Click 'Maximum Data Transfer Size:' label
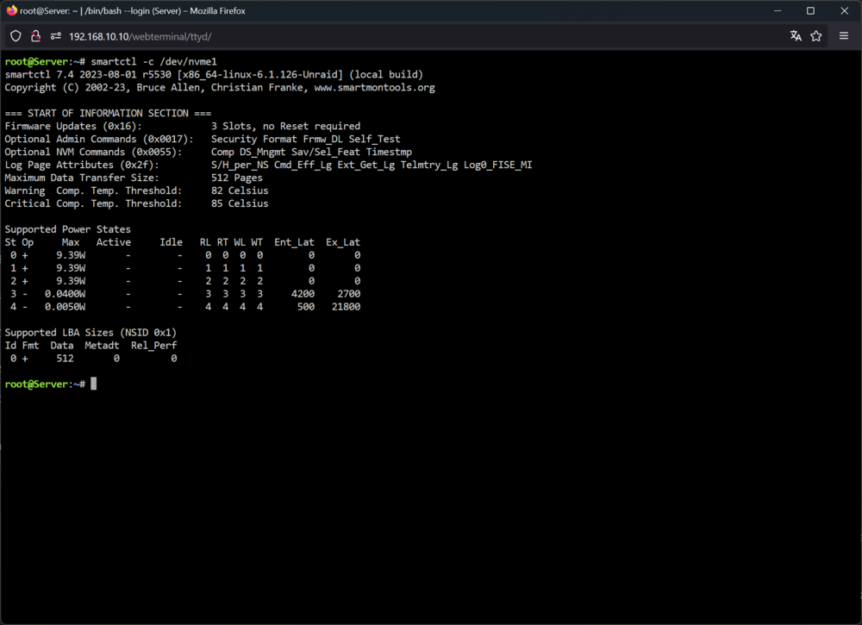 [81, 178]
